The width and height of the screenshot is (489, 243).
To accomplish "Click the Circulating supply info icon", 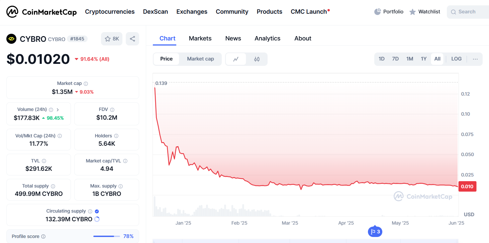I will click(90, 211).
